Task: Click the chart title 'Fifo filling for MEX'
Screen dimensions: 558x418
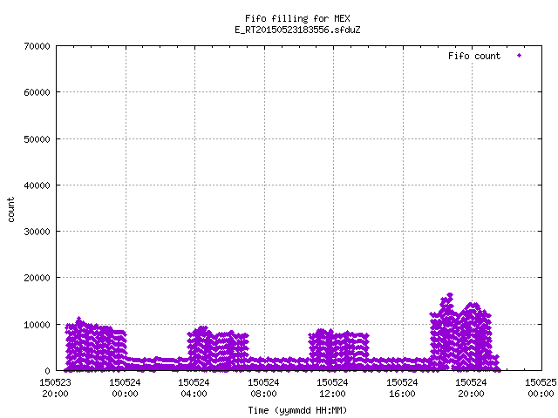Action: coord(297,18)
